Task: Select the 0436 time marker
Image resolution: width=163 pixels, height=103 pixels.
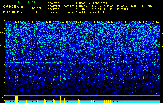Action: click(x=95, y=22)
